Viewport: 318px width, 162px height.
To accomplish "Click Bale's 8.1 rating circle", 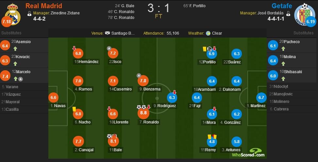I will [113, 141].
